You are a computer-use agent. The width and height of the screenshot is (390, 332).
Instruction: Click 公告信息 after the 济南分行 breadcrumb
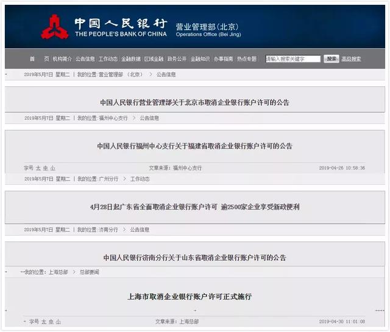tap(140, 230)
